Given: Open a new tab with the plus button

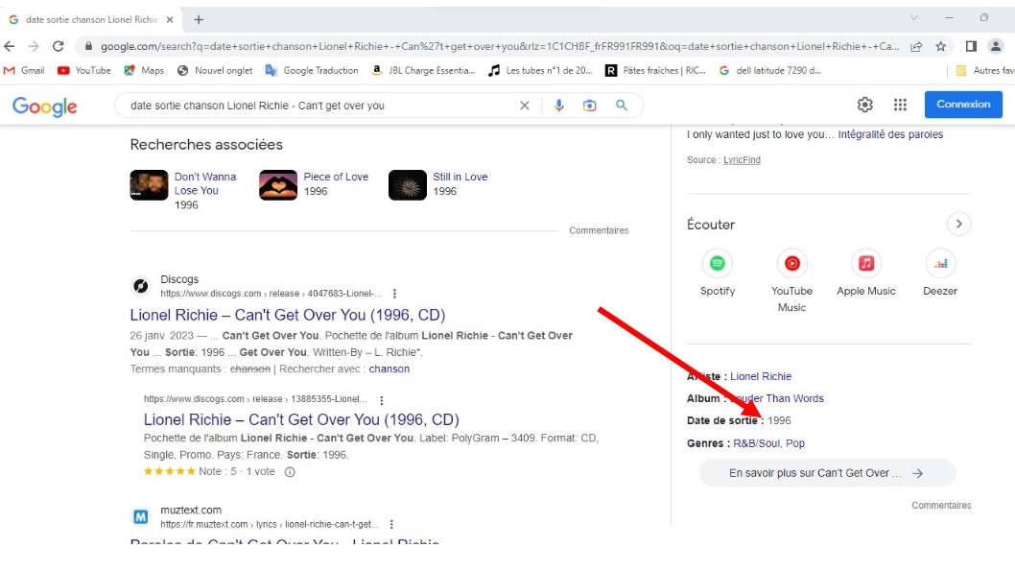Looking at the screenshot, I should click(199, 19).
